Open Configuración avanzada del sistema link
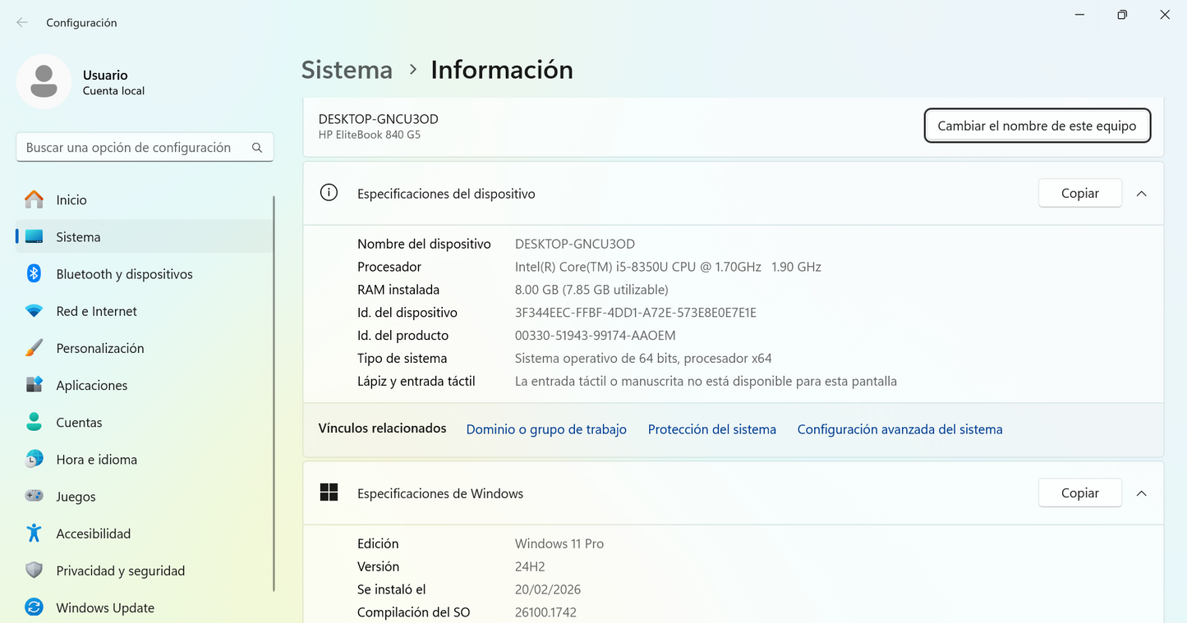Screen dimensions: 1187x623 pos(899,429)
